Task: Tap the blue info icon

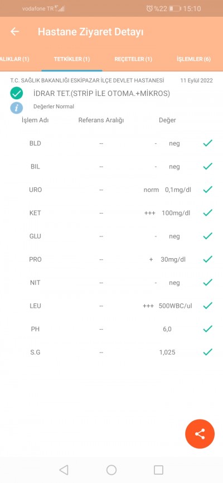Action: tap(16, 108)
